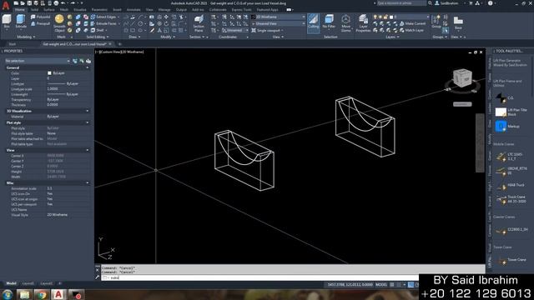
Task: Expand the Solid Editing panel flyout
Action: point(98,37)
